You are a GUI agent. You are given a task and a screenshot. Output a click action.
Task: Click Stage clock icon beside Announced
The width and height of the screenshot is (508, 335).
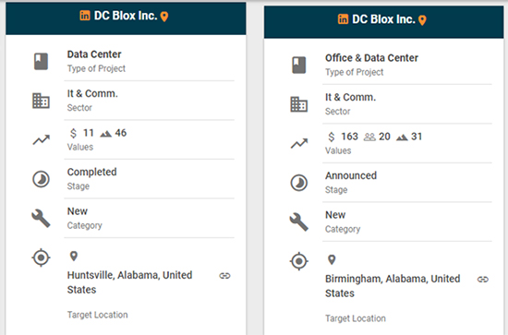[298, 183]
